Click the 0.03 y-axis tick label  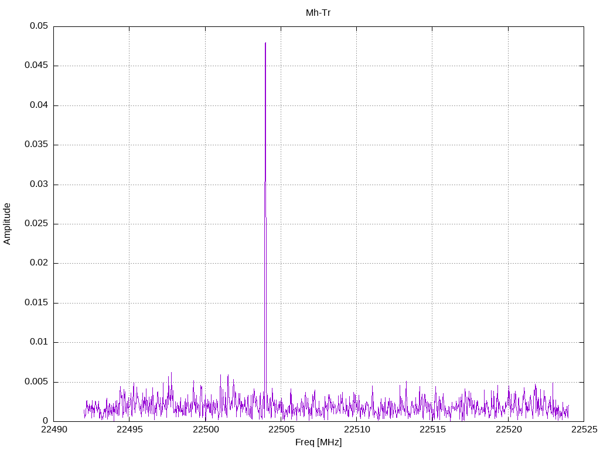(39, 185)
